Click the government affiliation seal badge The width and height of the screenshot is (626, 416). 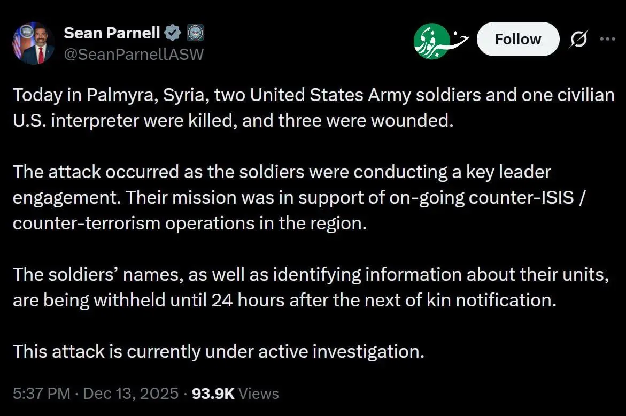pyautogui.click(x=195, y=34)
